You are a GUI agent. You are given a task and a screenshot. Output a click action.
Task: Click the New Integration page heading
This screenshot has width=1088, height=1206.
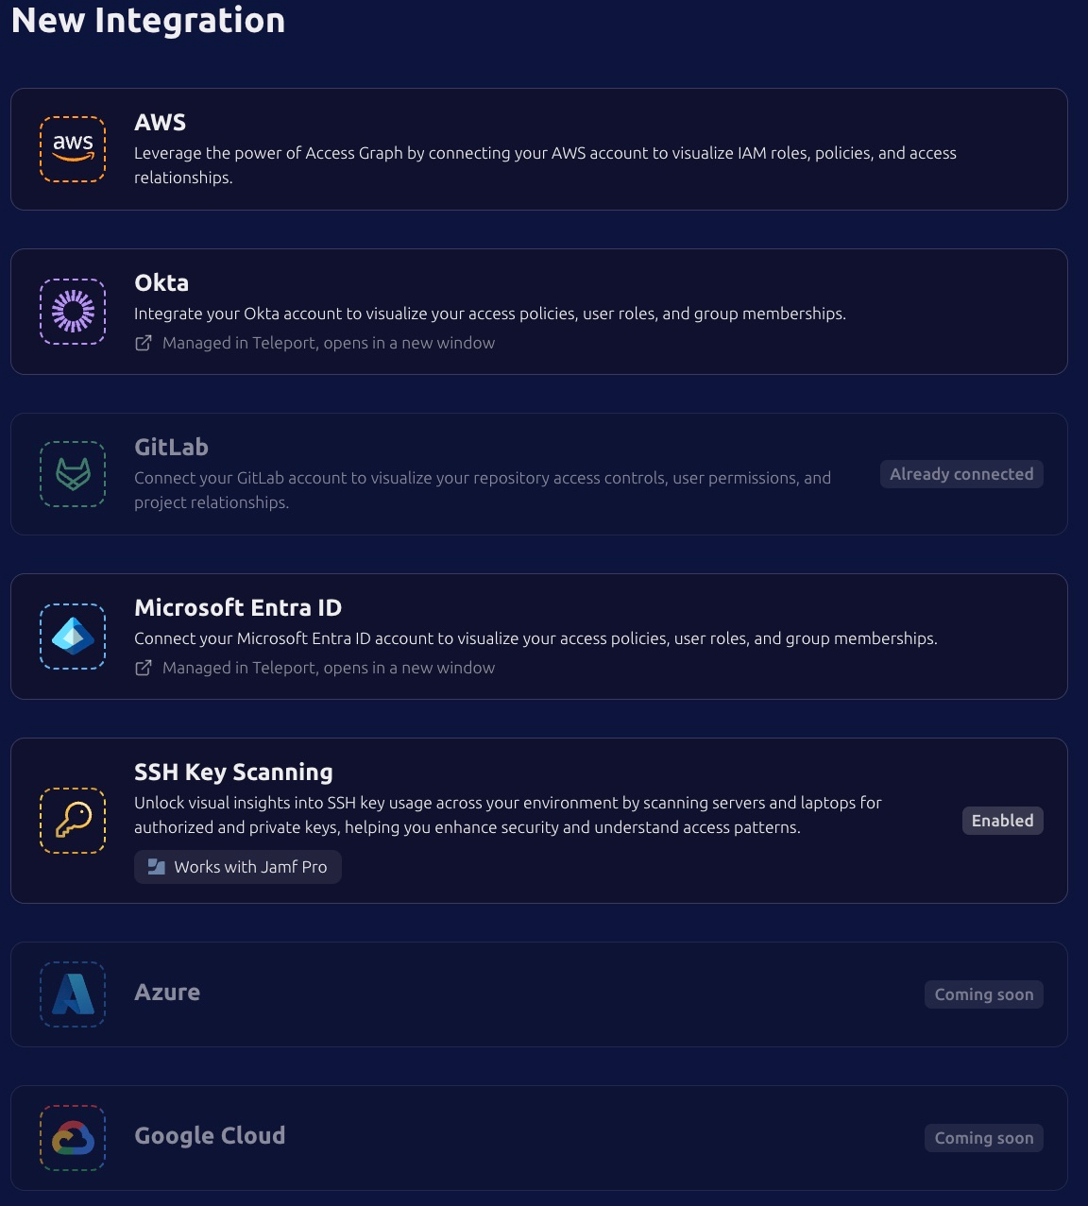click(x=148, y=20)
